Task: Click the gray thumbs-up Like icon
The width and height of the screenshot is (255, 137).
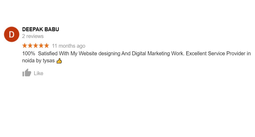Action: [27, 73]
